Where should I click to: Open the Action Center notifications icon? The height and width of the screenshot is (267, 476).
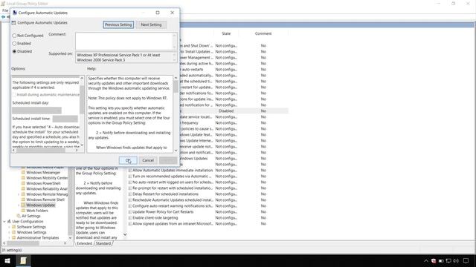point(466,260)
